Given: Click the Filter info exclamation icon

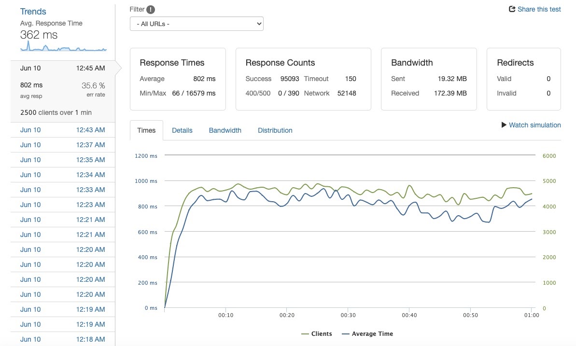Looking at the screenshot, I should point(151,10).
